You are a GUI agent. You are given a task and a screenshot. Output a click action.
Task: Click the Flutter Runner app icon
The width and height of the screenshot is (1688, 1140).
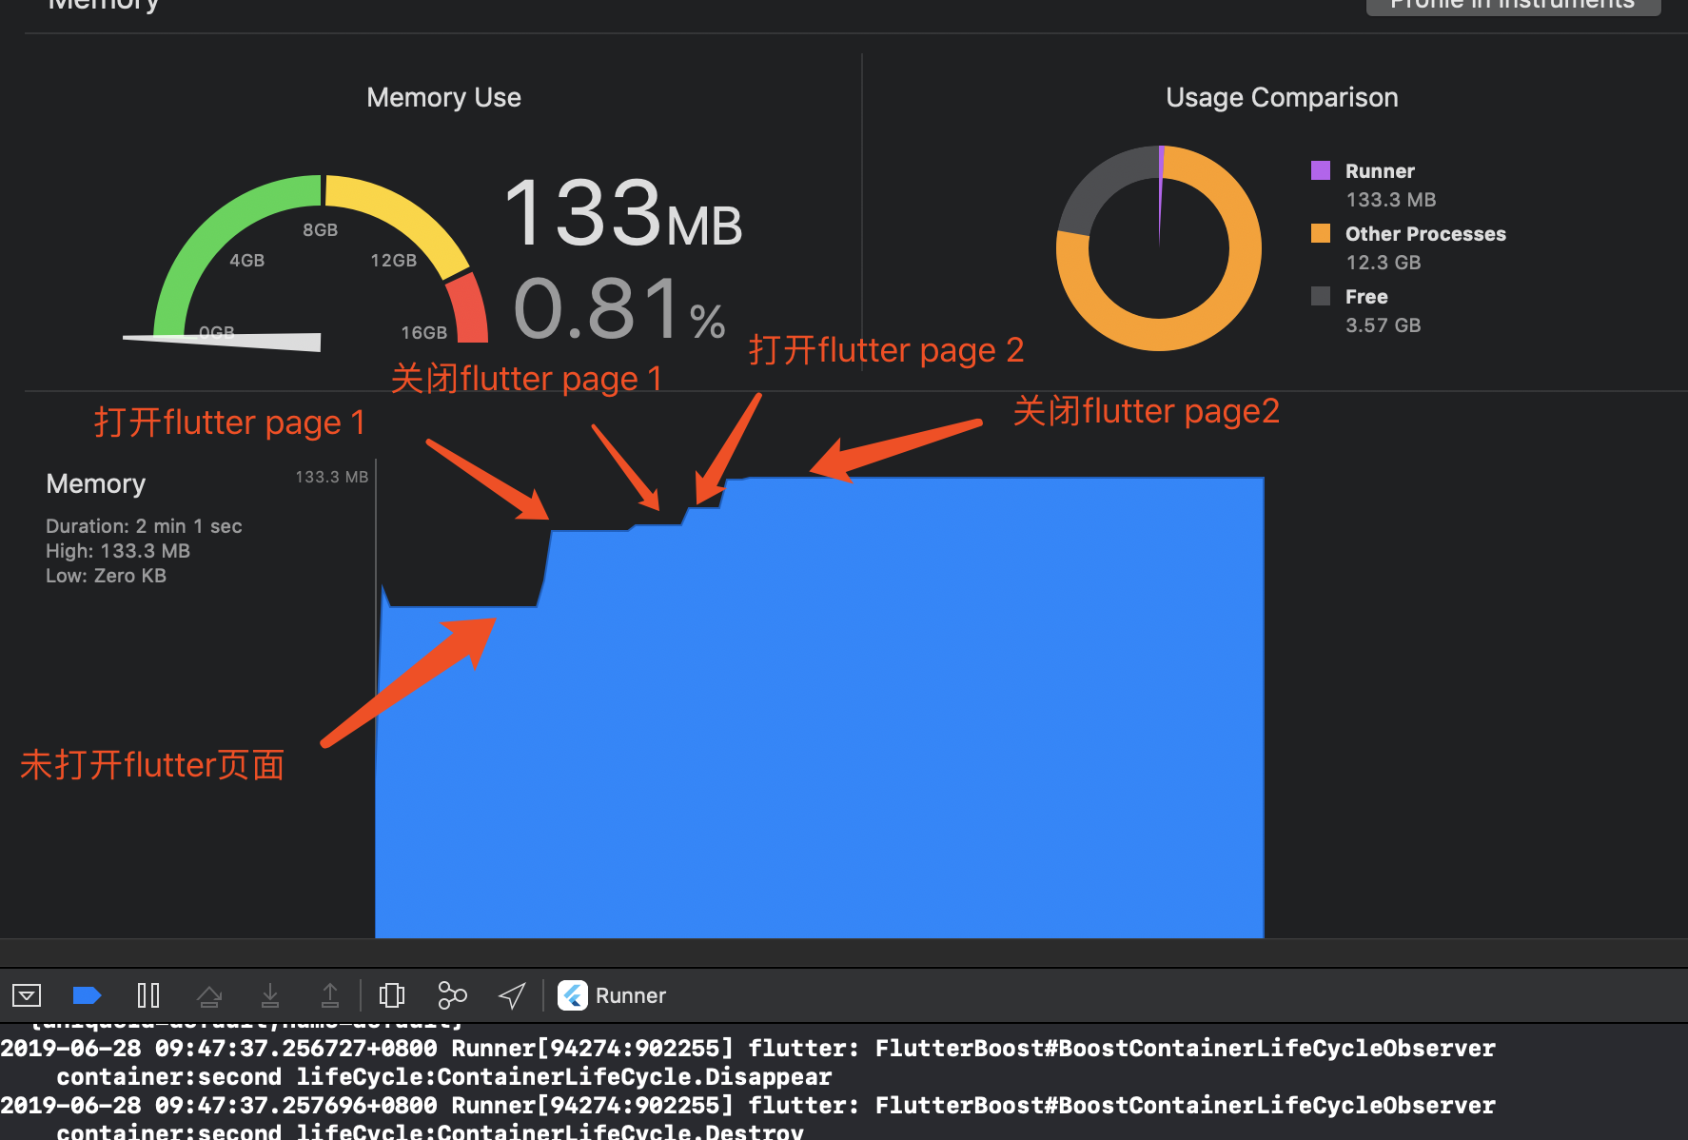[572, 995]
